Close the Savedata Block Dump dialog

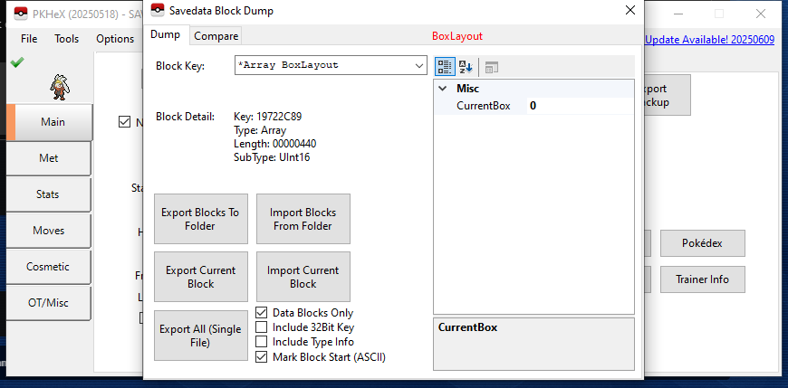630,11
